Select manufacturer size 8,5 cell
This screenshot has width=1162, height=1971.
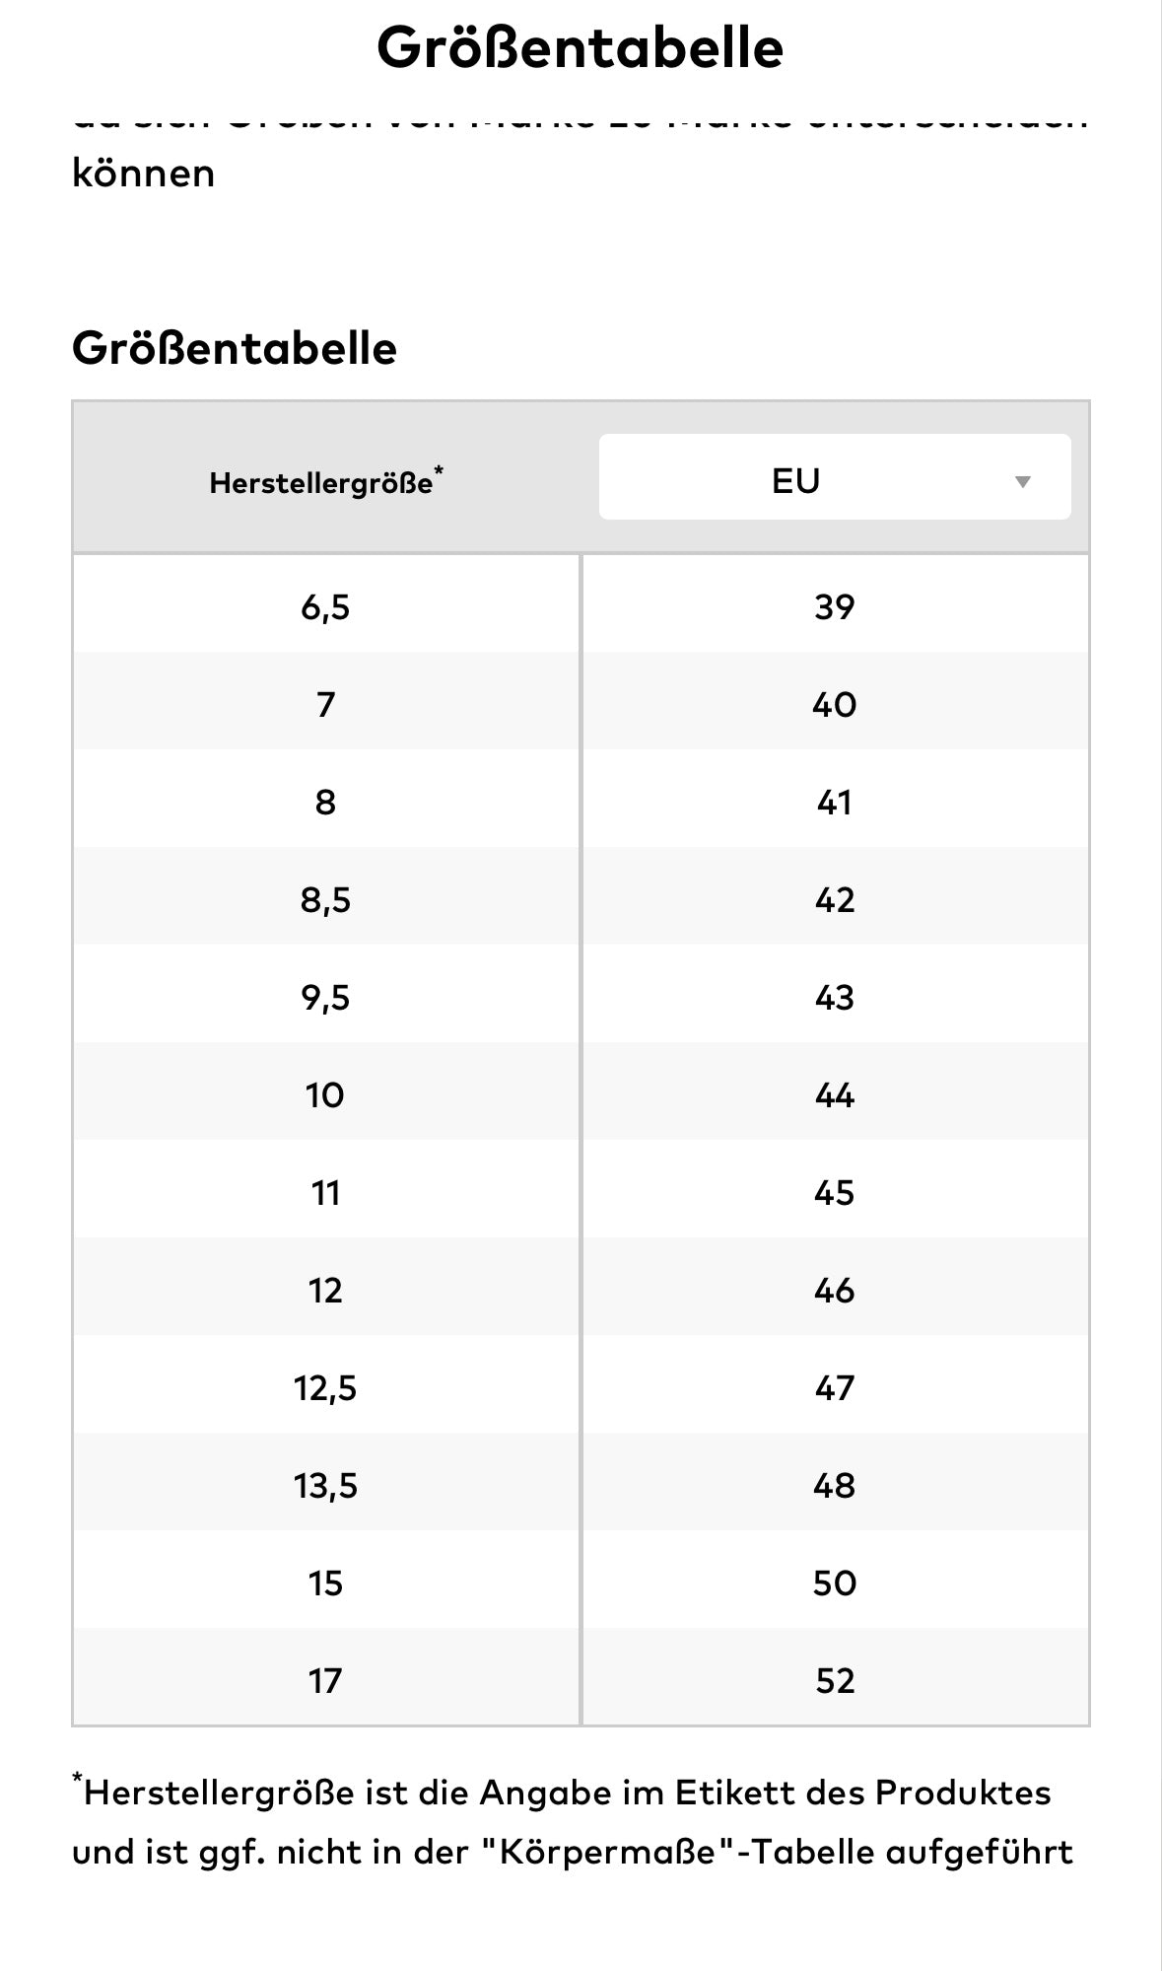[325, 899]
